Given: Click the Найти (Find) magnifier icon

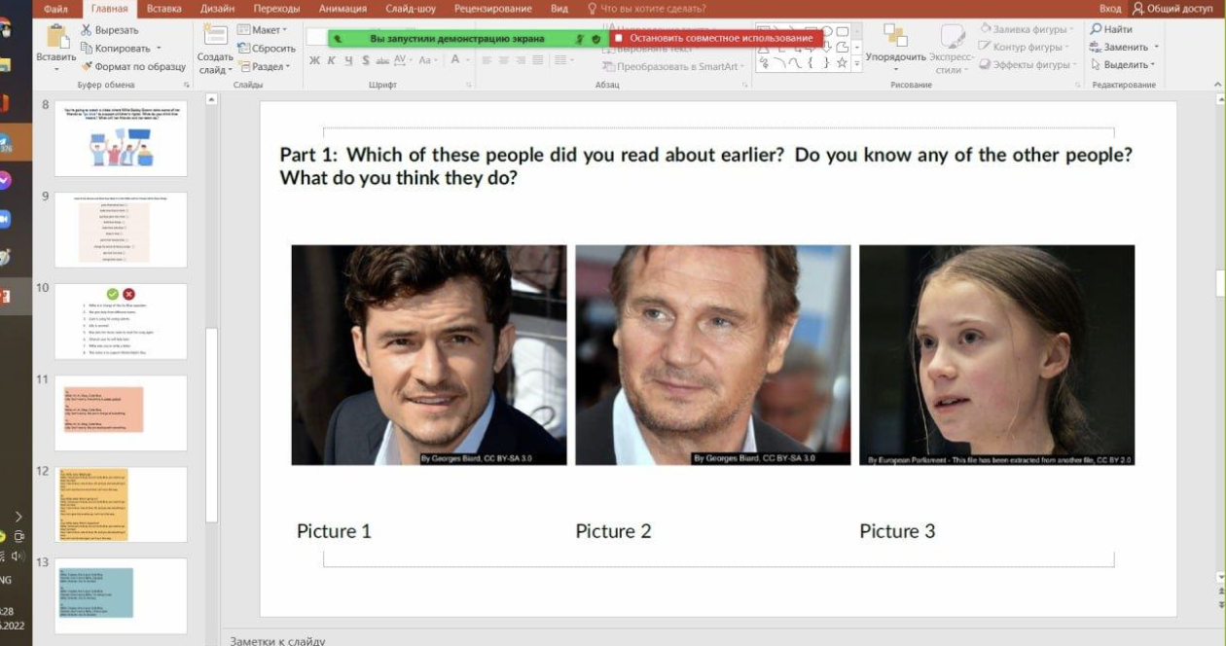Looking at the screenshot, I should [x=1096, y=29].
